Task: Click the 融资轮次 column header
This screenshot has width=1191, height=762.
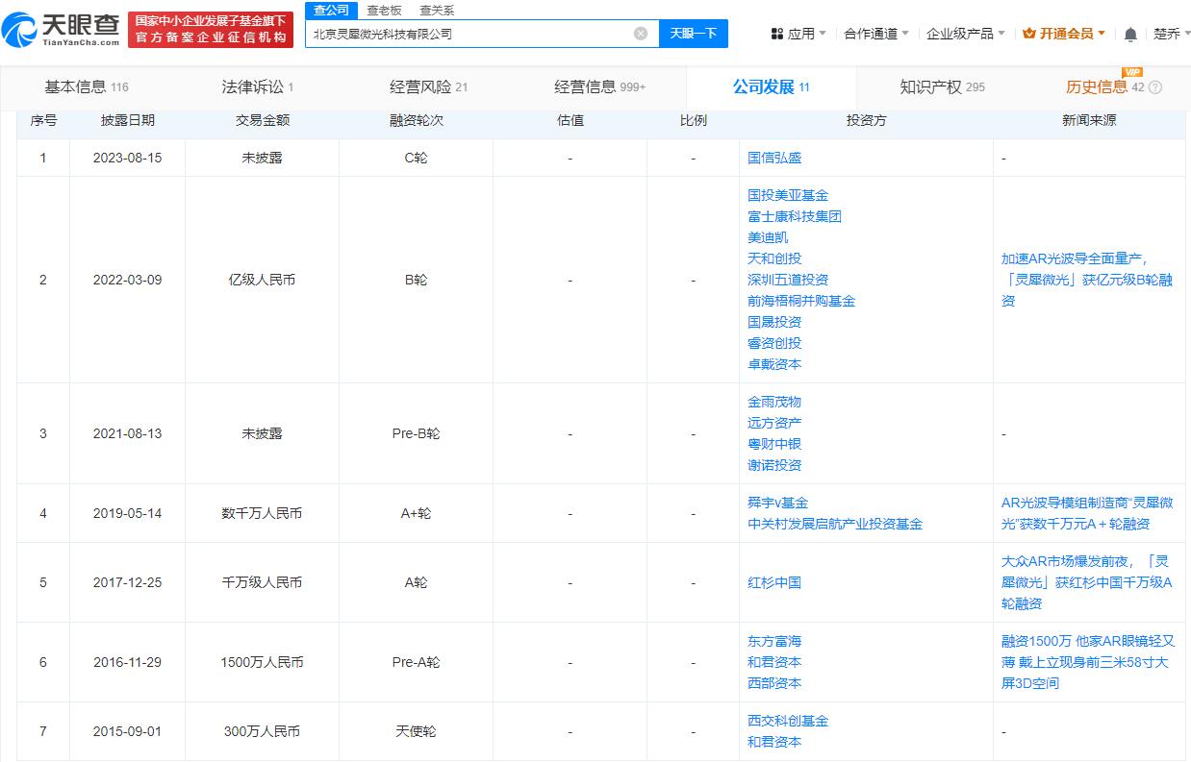Action: point(416,120)
